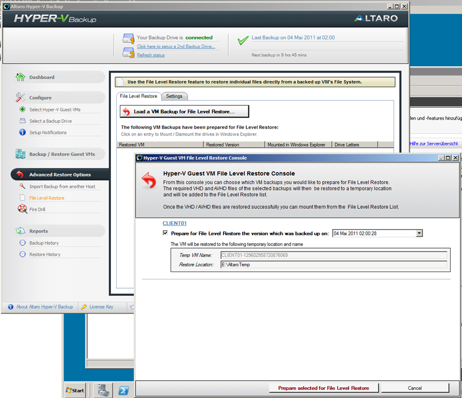Viewport: 462px width, 398px height.
Task: Click the Restored Version column header
Action: pyautogui.click(x=234, y=145)
